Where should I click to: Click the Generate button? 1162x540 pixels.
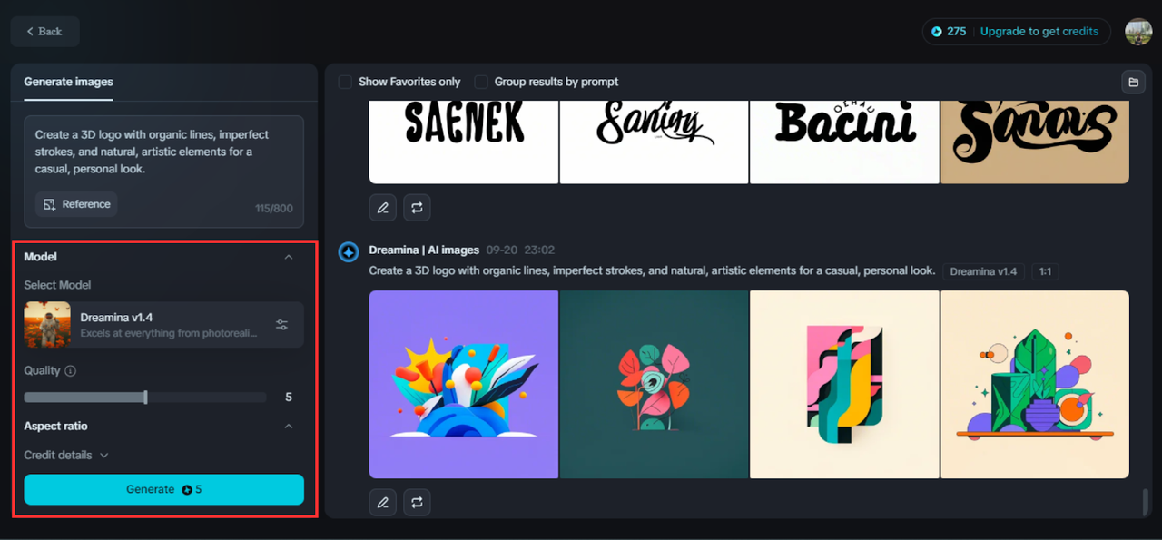163,489
